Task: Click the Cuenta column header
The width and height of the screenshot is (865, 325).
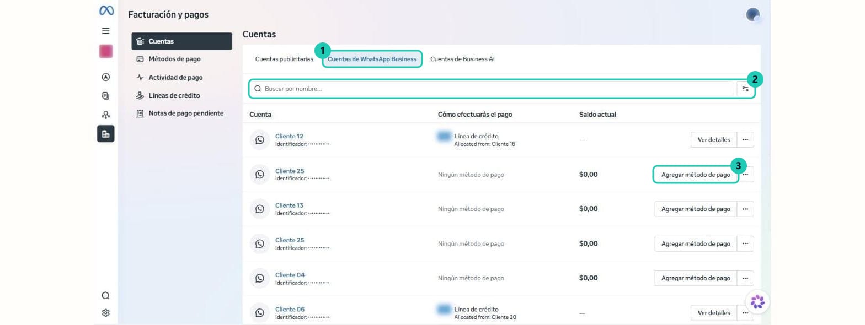Action: coord(260,115)
